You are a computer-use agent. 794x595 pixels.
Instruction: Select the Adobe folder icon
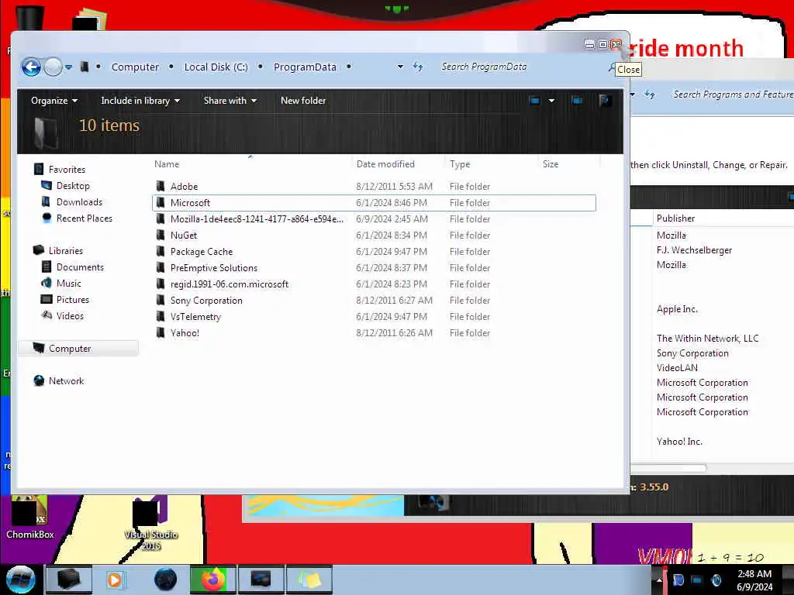point(161,186)
